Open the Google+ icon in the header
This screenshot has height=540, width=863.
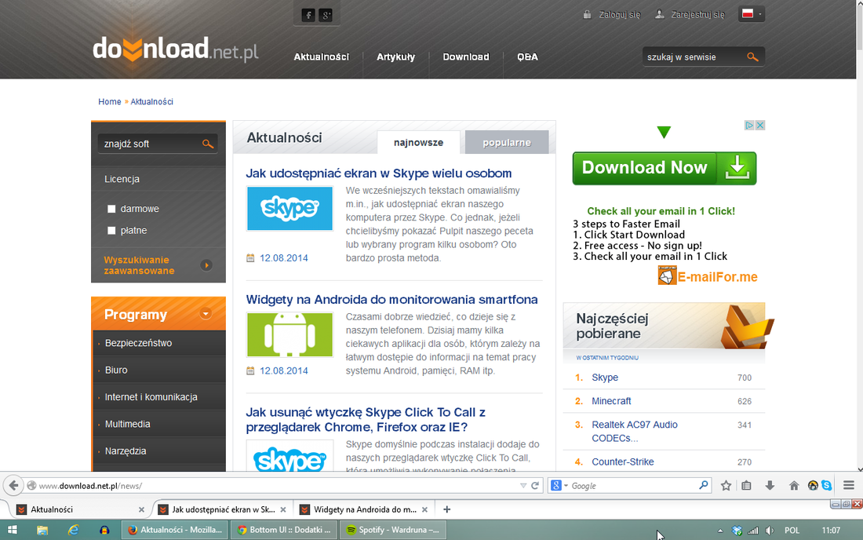326,15
